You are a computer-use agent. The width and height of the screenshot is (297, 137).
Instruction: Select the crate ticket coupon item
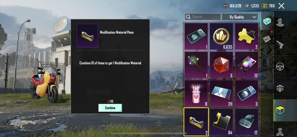click(x=246, y=93)
